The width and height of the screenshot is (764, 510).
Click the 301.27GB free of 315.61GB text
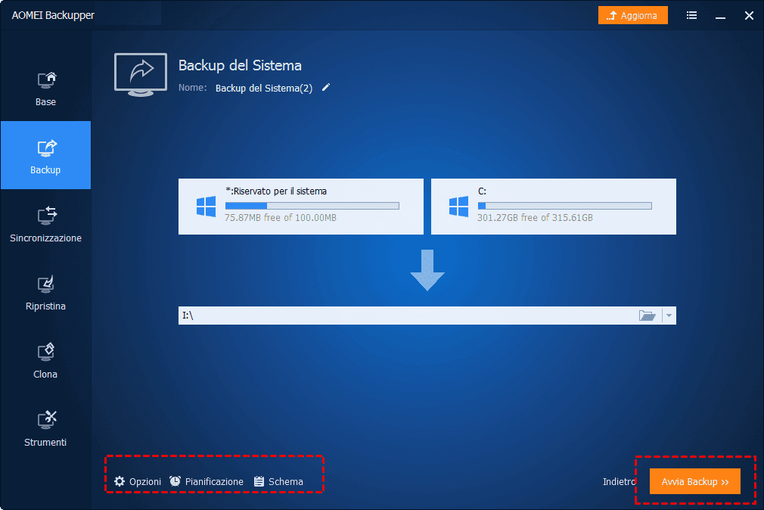click(x=535, y=218)
